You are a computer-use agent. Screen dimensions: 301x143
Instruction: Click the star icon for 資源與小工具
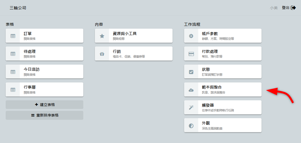[x=102, y=36]
